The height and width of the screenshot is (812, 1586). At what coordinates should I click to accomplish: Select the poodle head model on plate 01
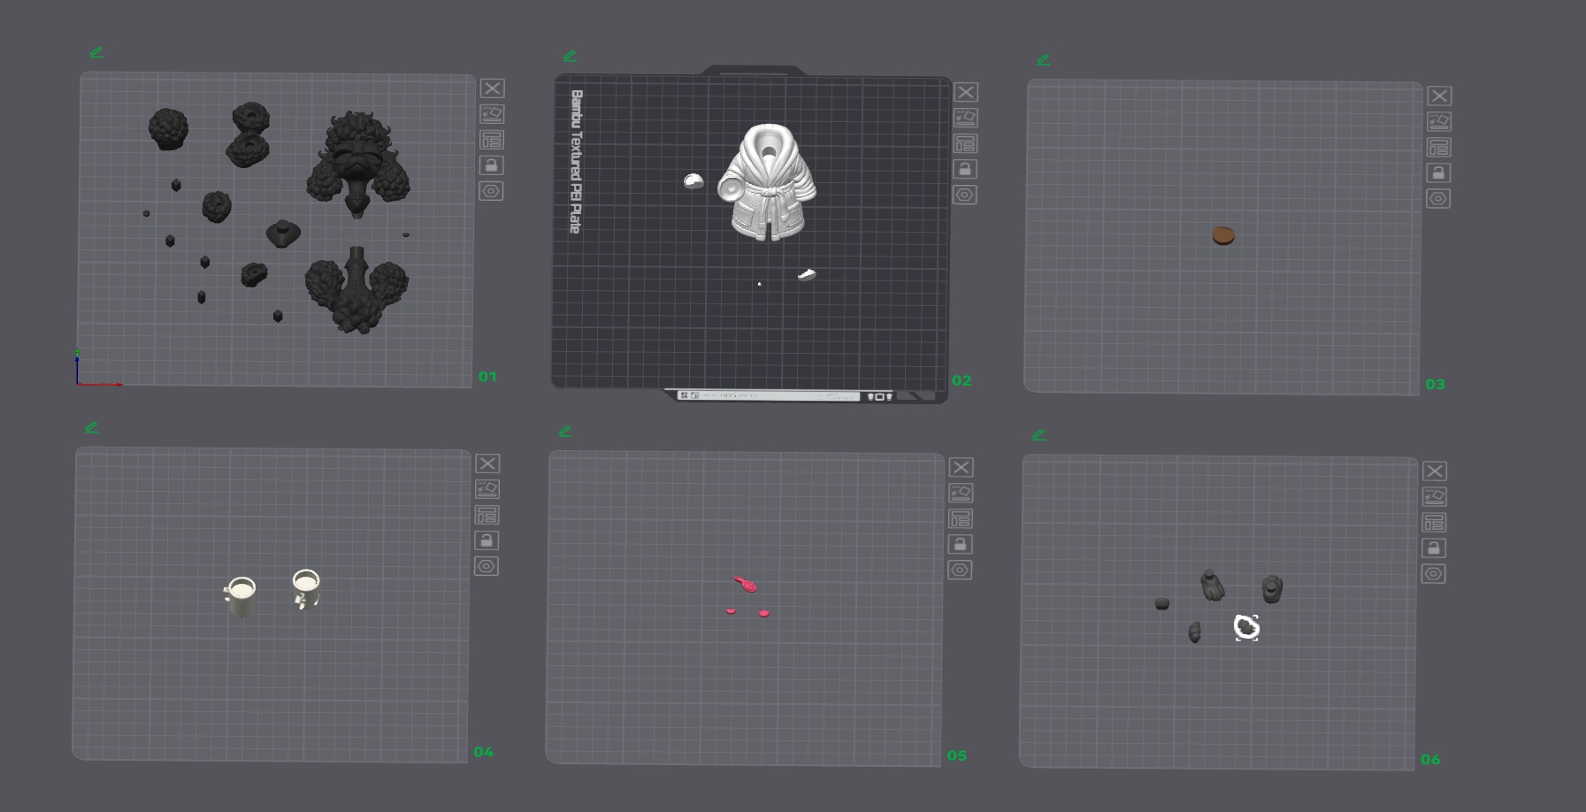click(x=357, y=164)
